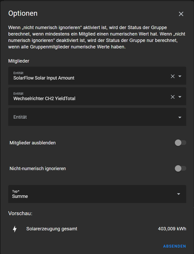194x254 pixels.
Task: Enable the Nicht-numerisch ignorieren switch
Action: pyautogui.click(x=180, y=169)
